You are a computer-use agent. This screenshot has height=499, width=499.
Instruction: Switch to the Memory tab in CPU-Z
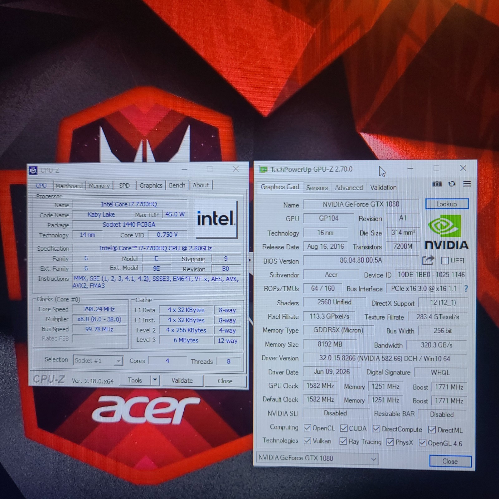pyautogui.click(x=99, y=186)
